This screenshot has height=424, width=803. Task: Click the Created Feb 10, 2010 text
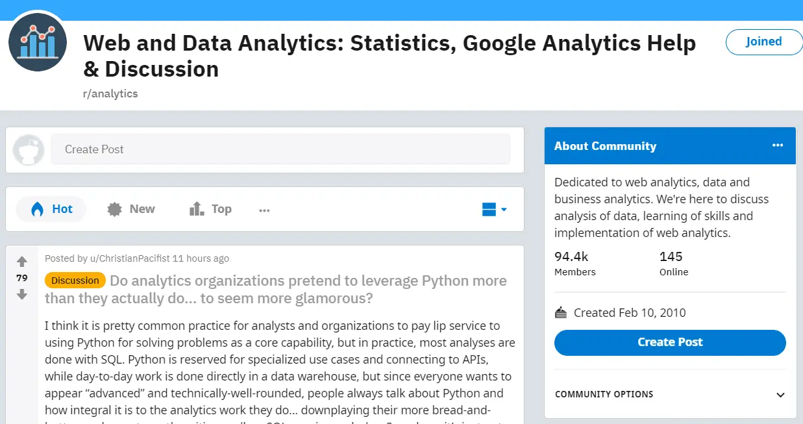click(630, 313)
